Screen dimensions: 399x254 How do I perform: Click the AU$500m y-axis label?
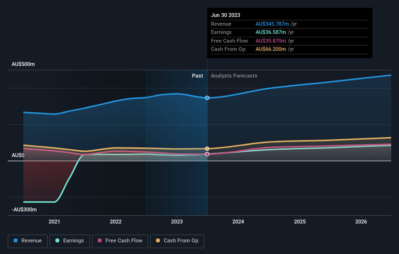click(x=23, y=64)
